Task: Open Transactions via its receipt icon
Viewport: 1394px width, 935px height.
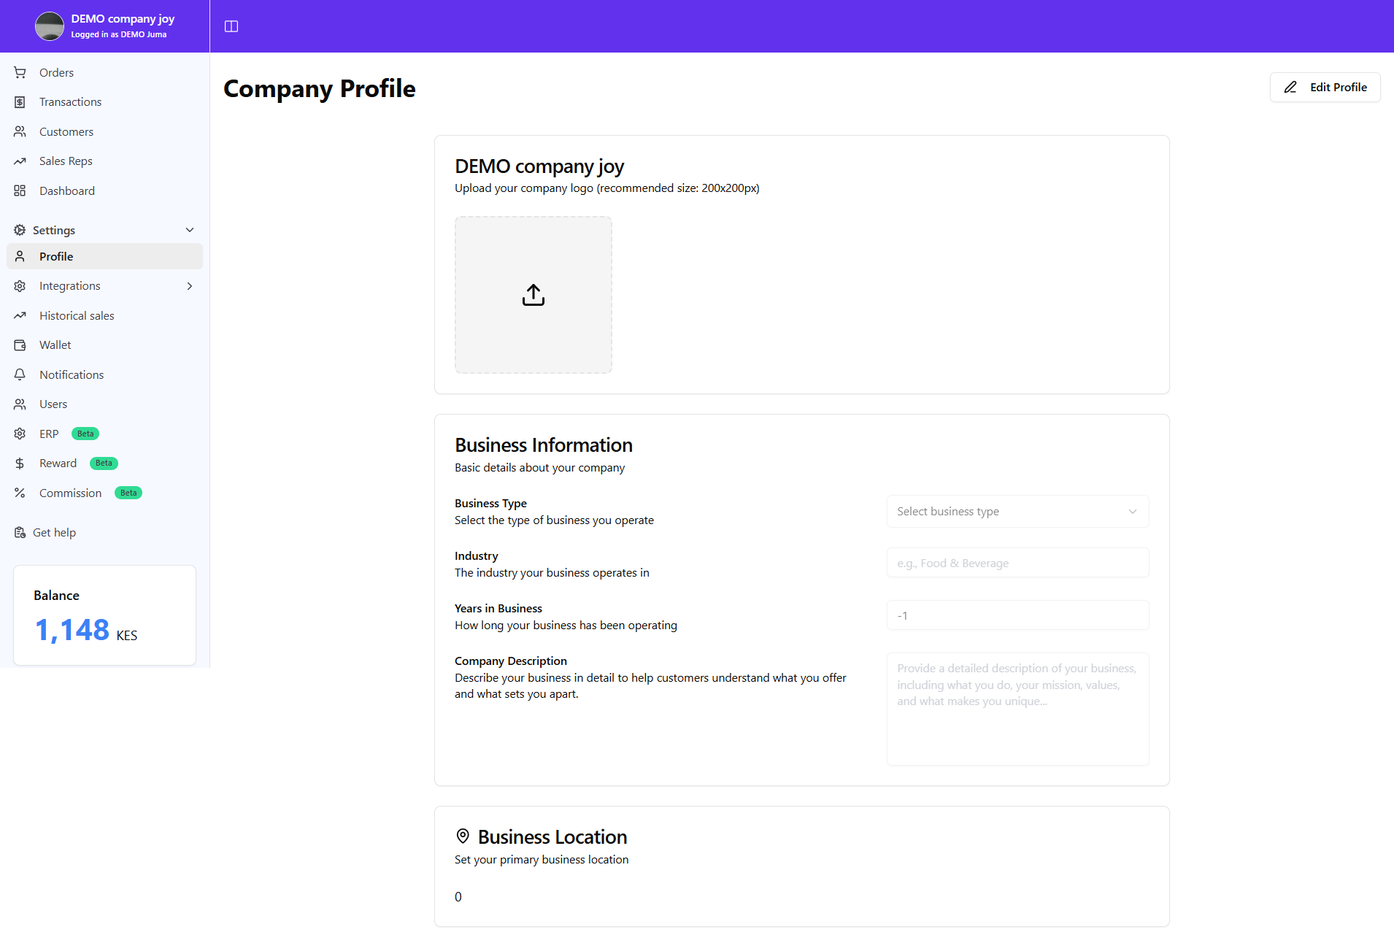Action: click(20, 101)
